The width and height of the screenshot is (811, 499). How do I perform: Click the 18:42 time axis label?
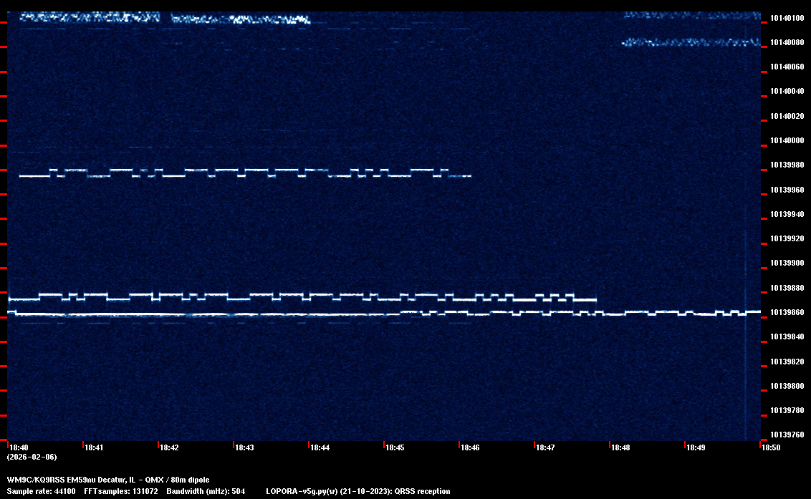pos(169,447)
